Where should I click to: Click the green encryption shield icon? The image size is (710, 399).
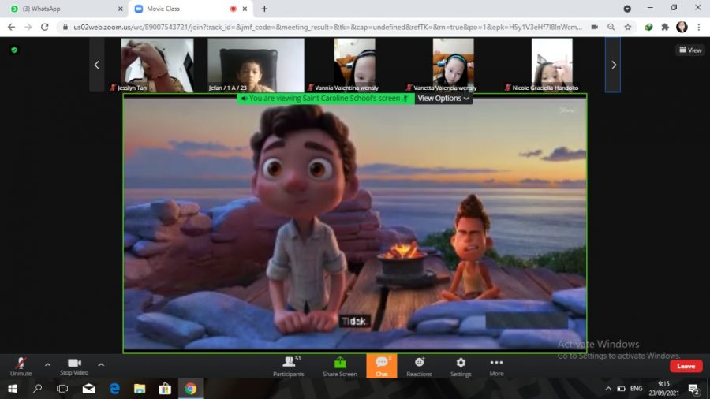[14, 50]
